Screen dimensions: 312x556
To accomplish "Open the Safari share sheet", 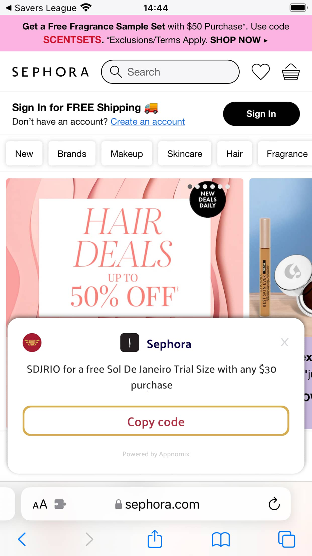I will [x=155, y=539].
